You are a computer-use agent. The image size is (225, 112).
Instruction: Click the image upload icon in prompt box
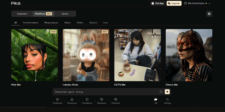pos(161,92)
